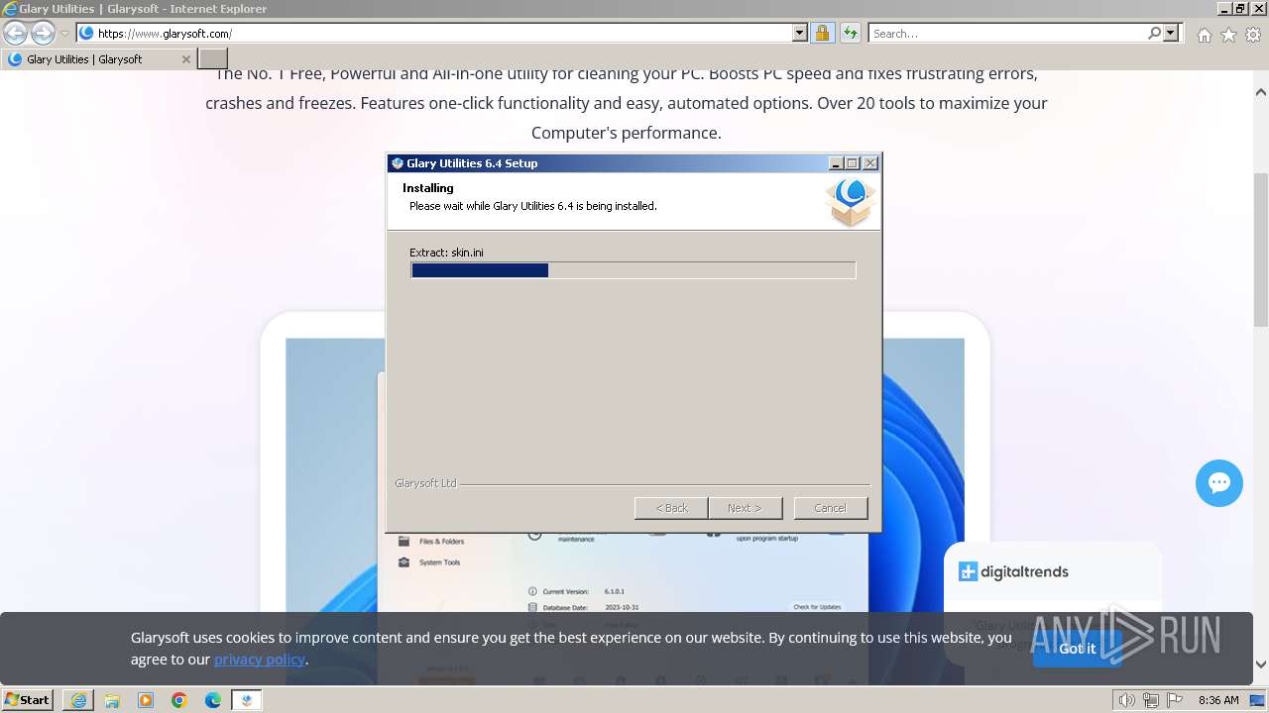Launch Google Chrome from the taskbar

coord(179,700)
